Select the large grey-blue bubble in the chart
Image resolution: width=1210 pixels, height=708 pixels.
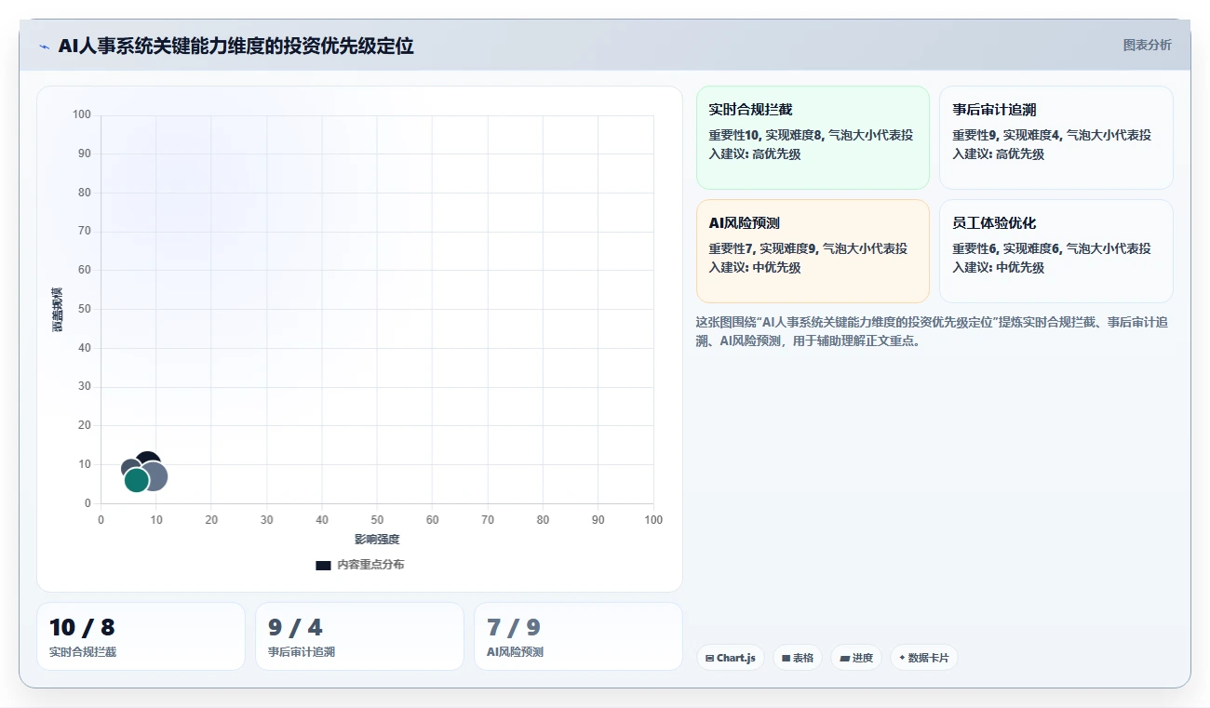coord(156,476)
